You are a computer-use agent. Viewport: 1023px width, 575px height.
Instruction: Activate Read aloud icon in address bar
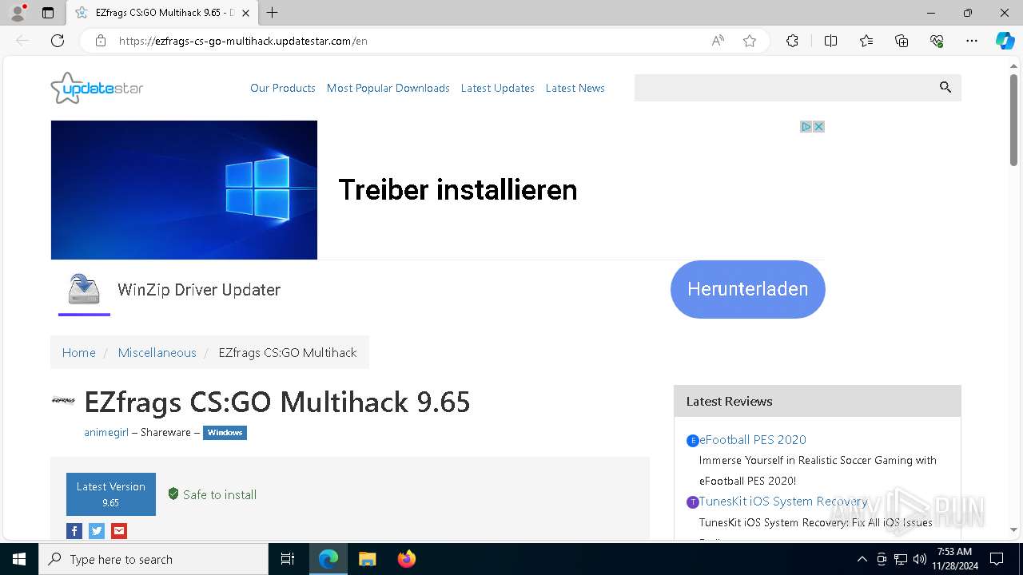[718, 41]
